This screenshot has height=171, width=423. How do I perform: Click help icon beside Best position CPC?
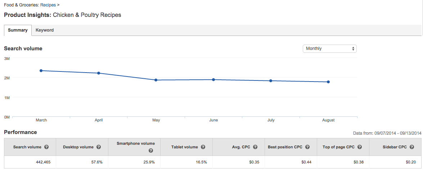click(307, 147)
